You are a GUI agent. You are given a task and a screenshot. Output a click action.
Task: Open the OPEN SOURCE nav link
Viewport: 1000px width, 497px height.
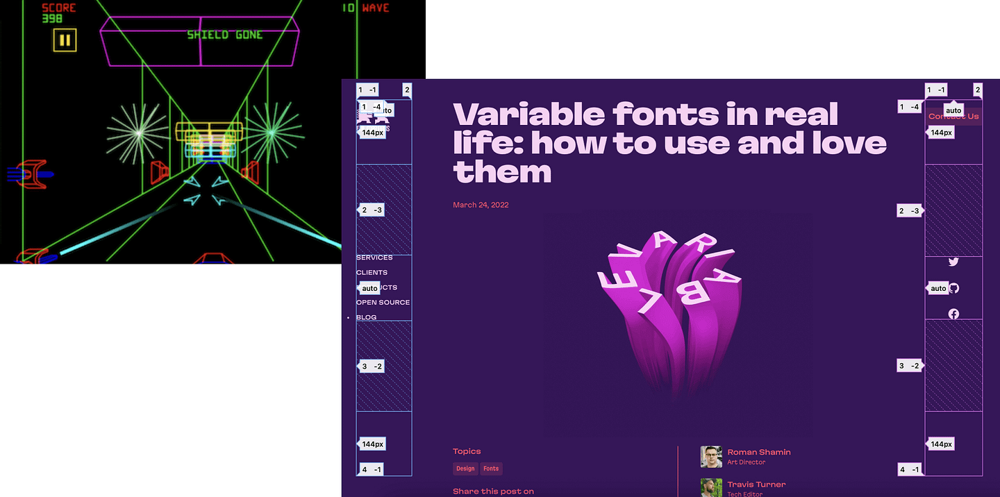[x=383, y=303]
